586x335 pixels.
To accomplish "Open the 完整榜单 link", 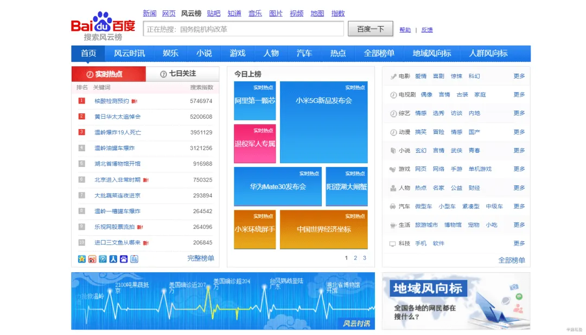I will coord(201,259).
